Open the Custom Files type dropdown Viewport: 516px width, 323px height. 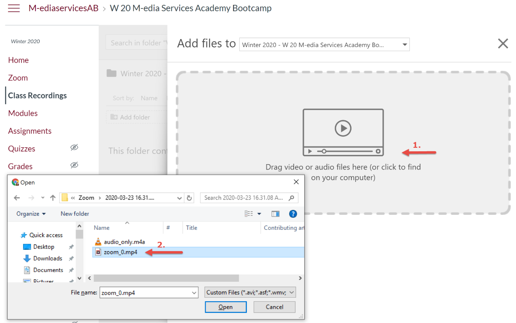250,292
